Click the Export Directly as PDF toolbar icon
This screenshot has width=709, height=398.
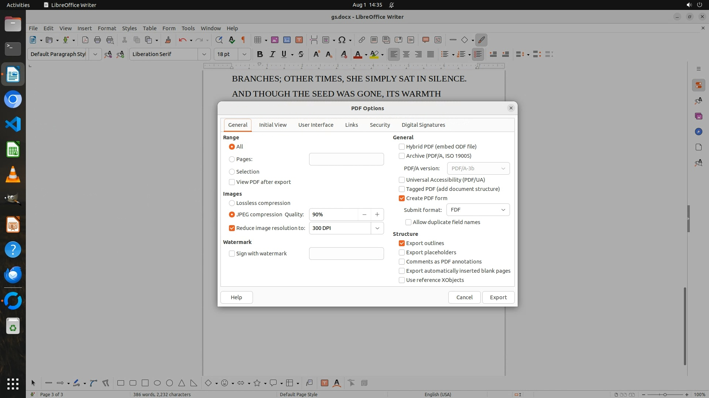click(85, 40)
